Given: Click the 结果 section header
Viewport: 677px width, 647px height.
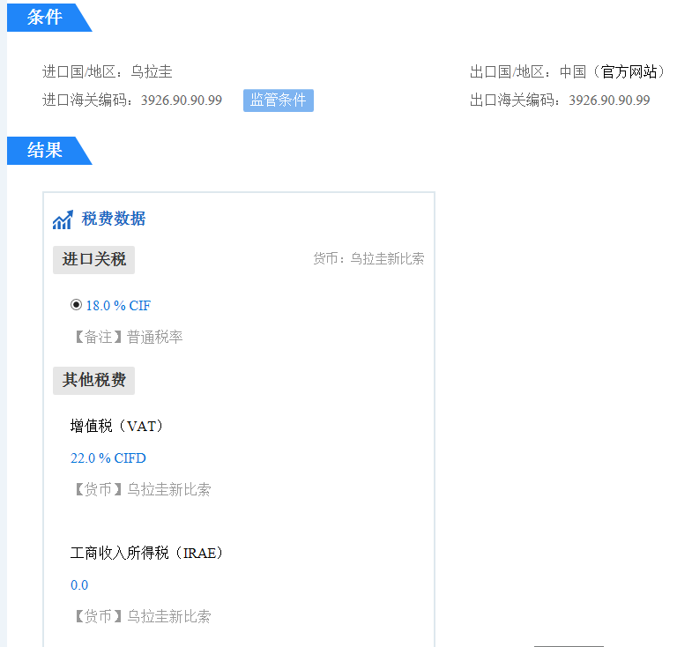Looking at the screenshot, I should tap(45, 151).
